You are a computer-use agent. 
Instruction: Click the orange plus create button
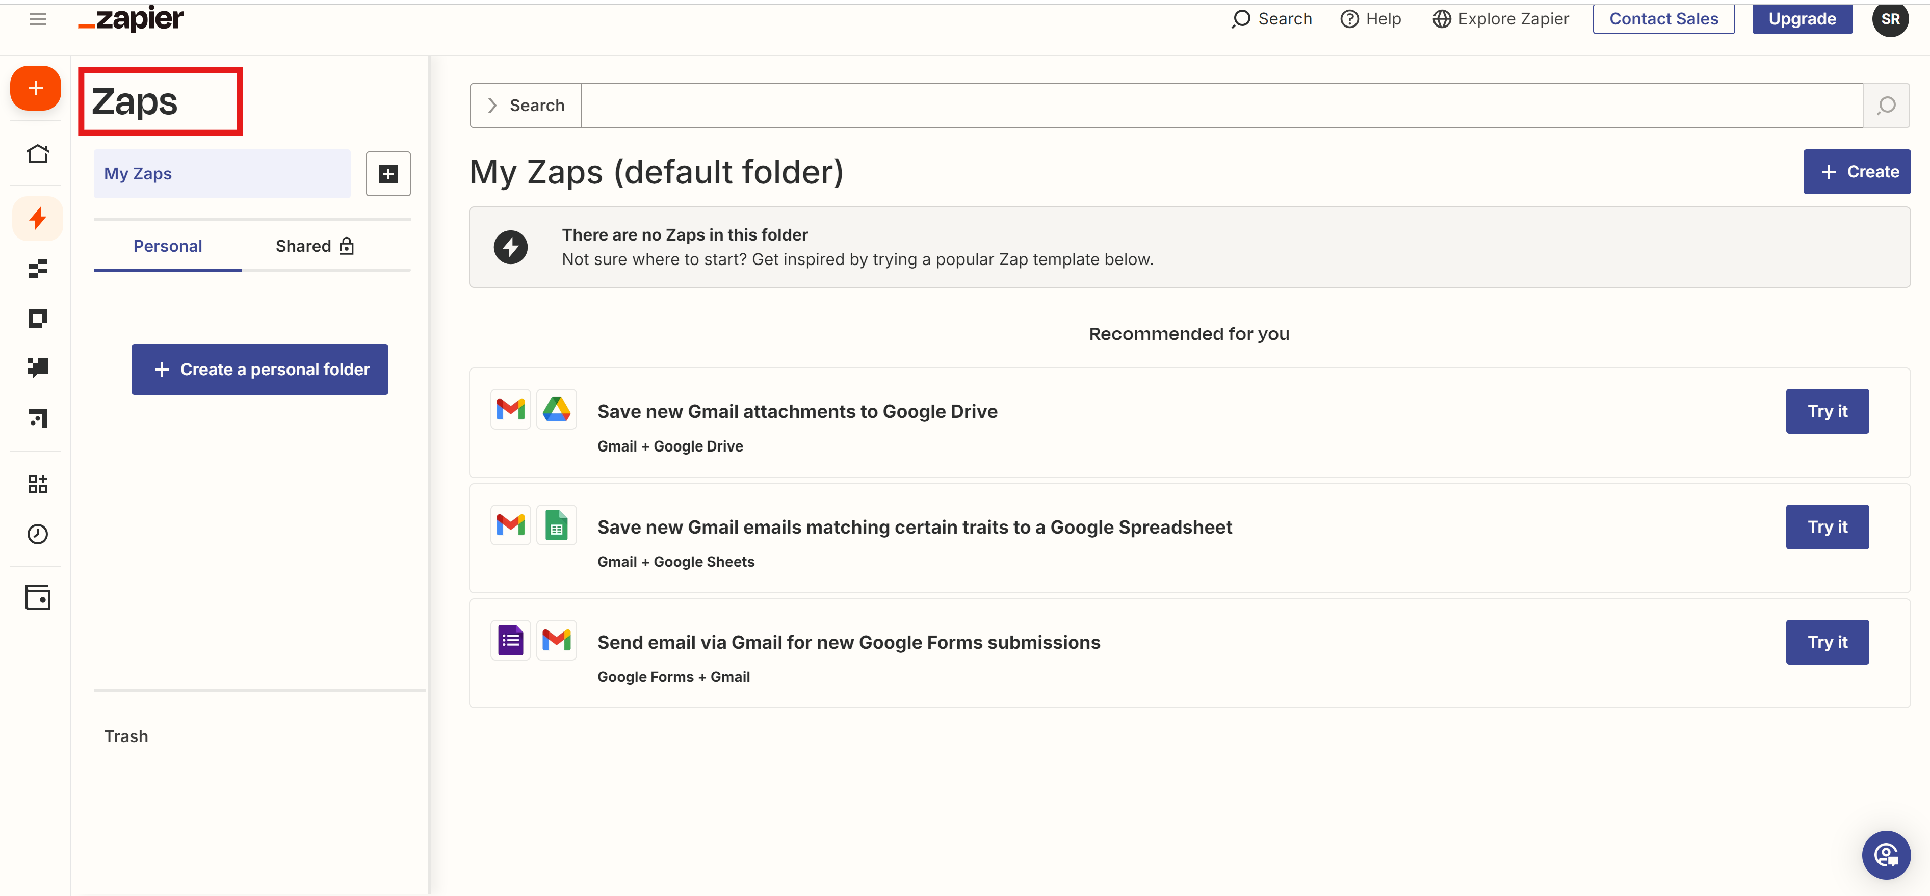click(35, 88)
